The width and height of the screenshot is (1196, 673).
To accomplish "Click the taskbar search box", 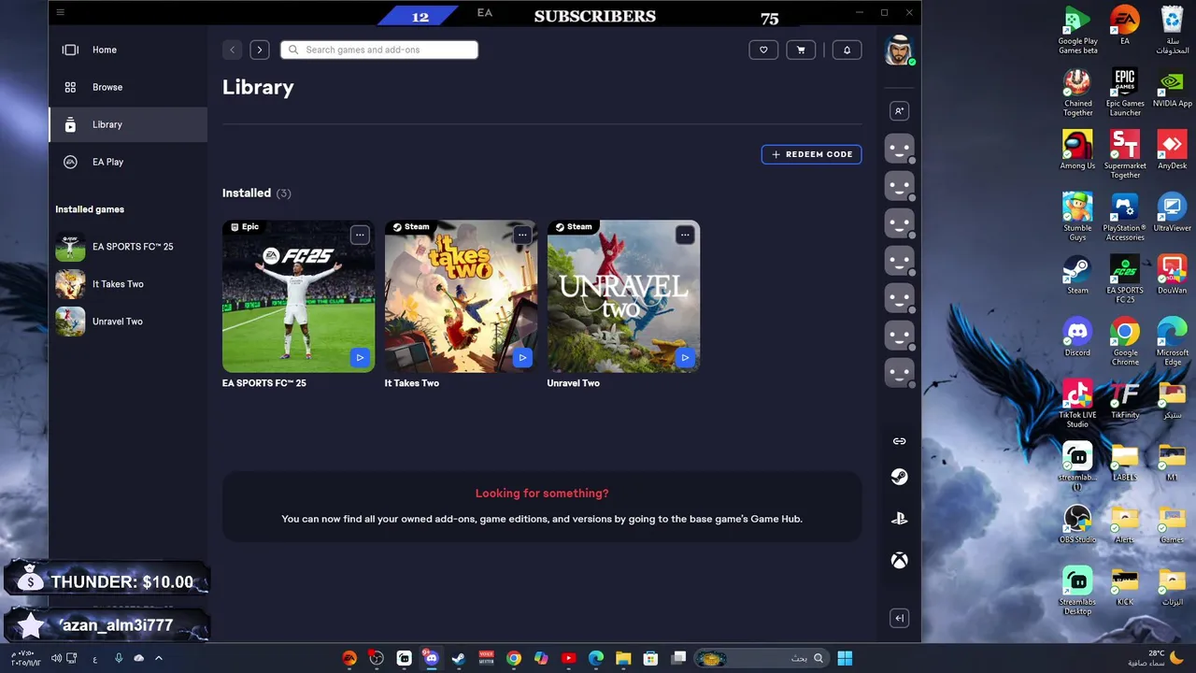I will (x=761, y=658).
